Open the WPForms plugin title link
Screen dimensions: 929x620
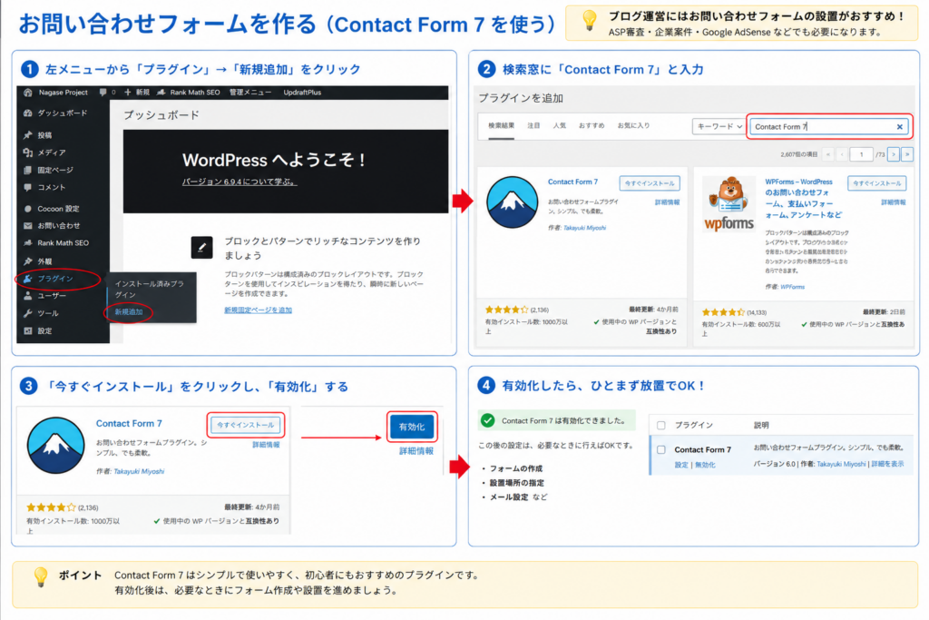(803, 199)
